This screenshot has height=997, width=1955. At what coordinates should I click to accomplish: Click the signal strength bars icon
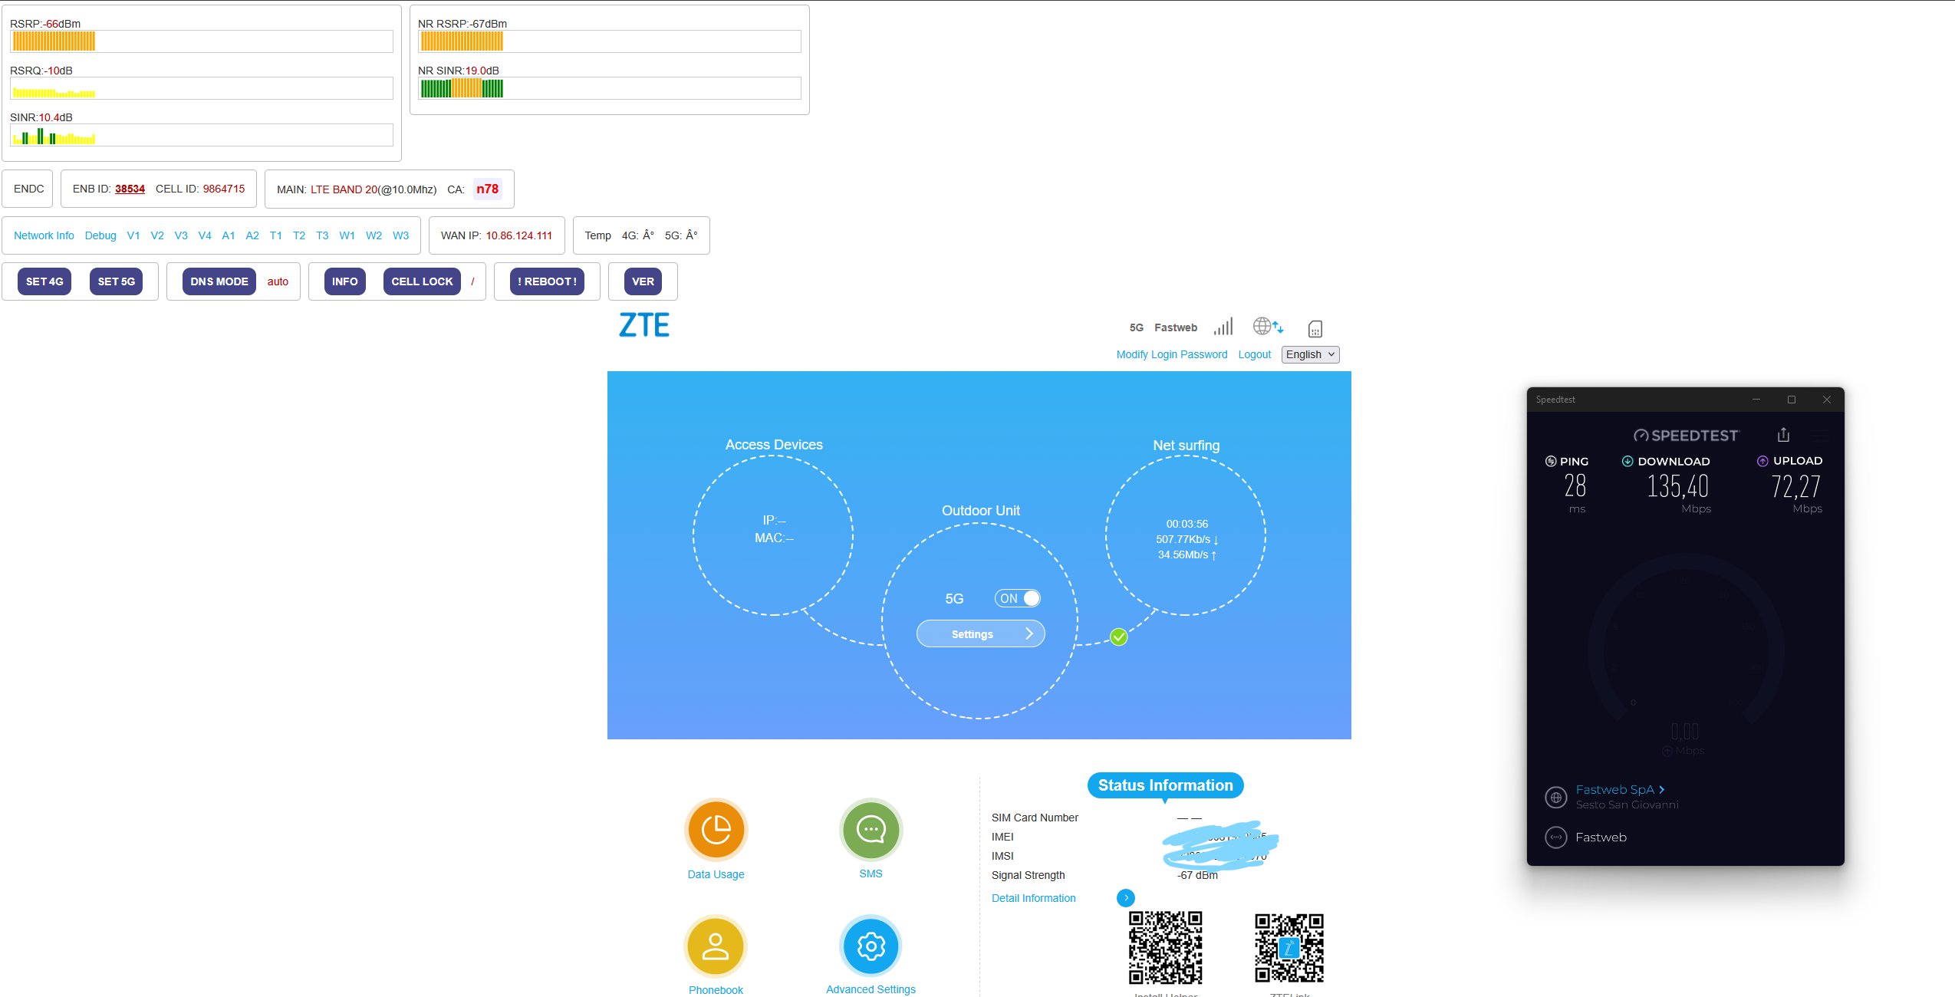coord(1223,327)
